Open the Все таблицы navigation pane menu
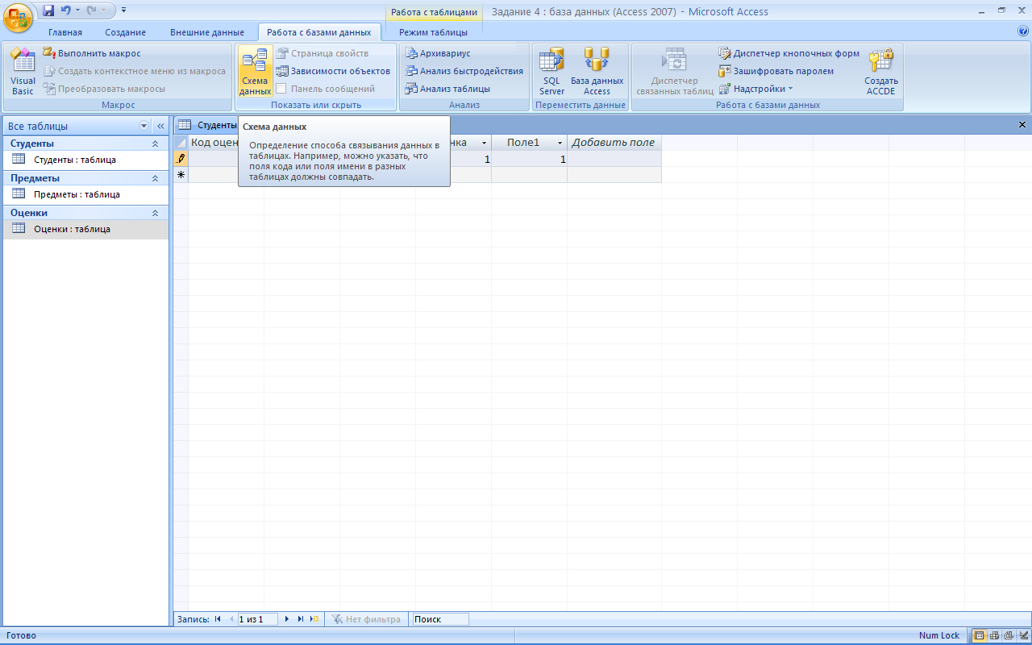The height and width of the screenshot is (645, 1032). click(144, 126)
